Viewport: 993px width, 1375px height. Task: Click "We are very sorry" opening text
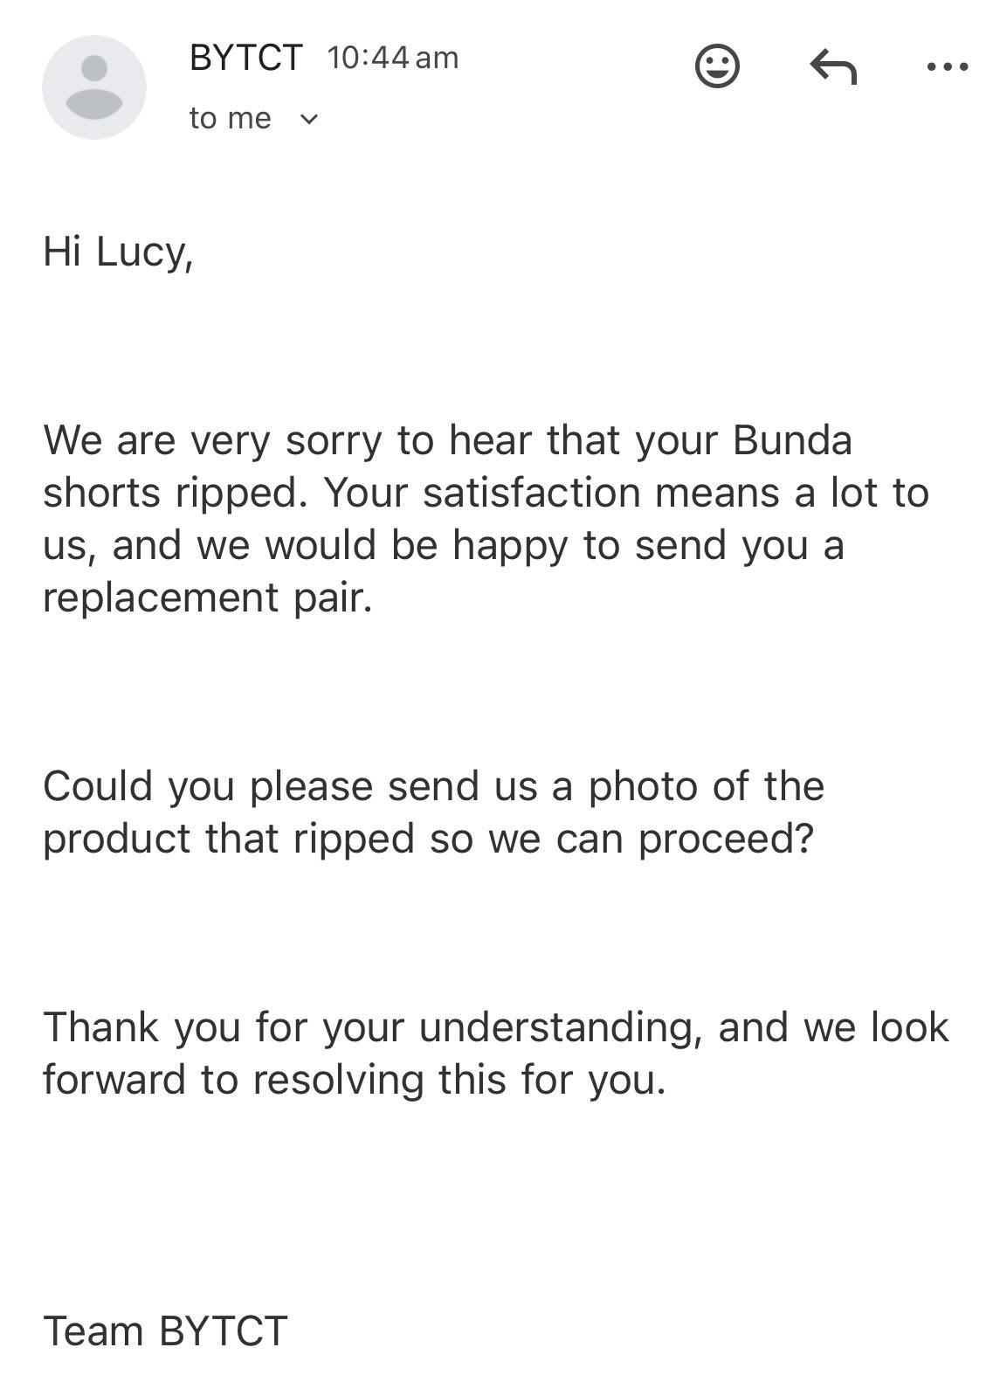point(212,439)
